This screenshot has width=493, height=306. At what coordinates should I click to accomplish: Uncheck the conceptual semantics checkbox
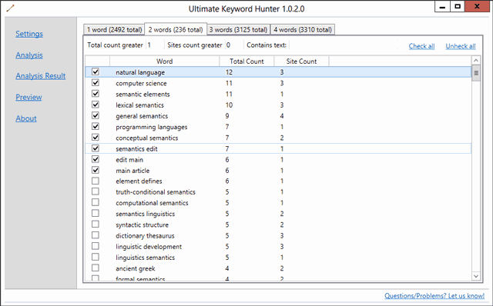click(96, 138)
